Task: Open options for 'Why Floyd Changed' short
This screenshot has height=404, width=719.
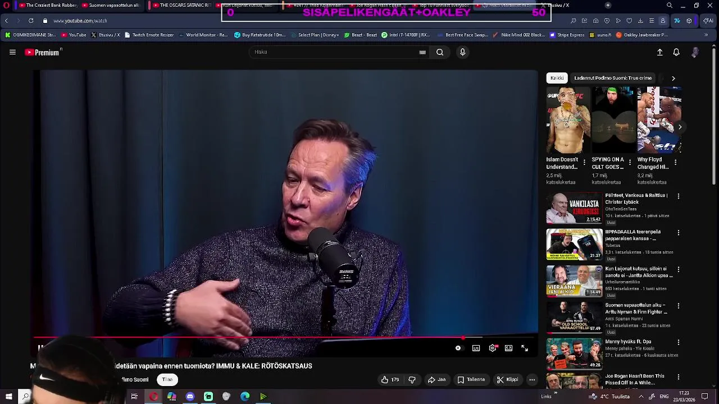Action: (x=675, y=163)
